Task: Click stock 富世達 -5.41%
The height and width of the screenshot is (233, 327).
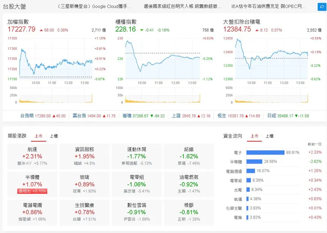Action: (x=137, y=191)
